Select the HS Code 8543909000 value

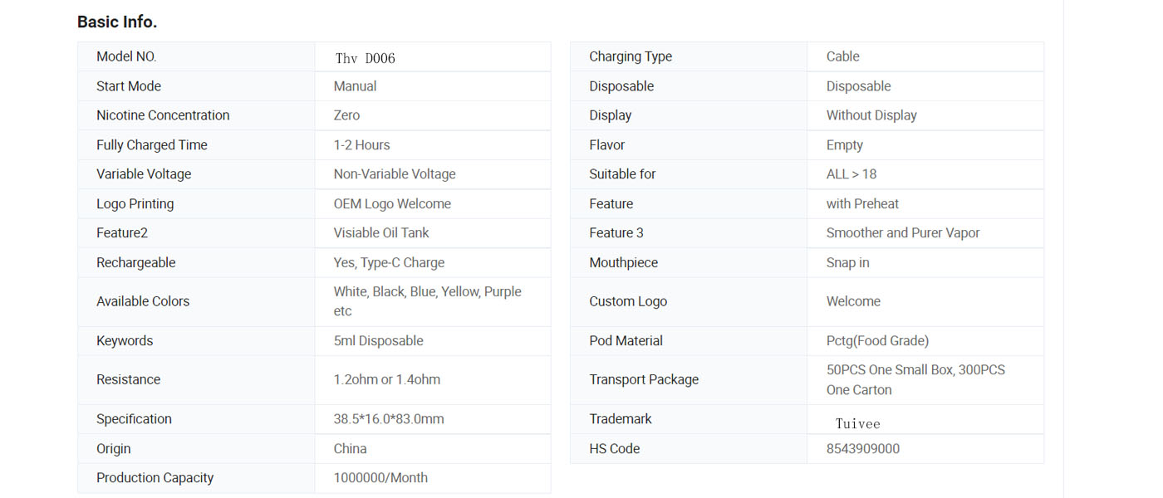click(x=862, y=449)
